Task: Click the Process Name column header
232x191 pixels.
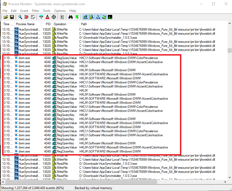Action: coord(28,24)
